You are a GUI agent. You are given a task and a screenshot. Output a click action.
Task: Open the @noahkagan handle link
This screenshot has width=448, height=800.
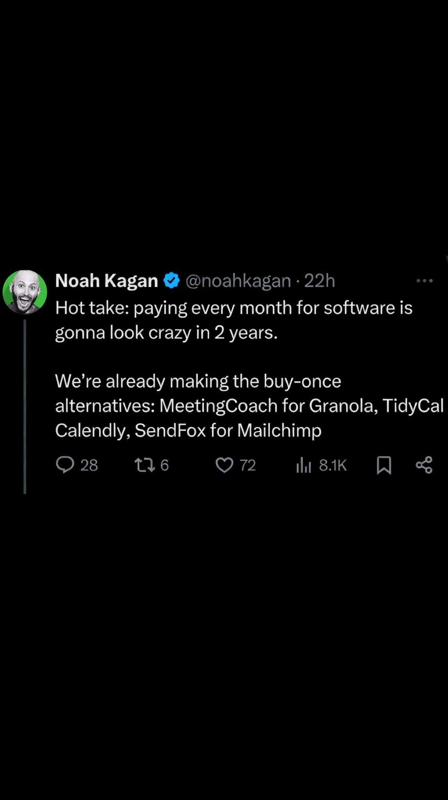coord(238,281)
